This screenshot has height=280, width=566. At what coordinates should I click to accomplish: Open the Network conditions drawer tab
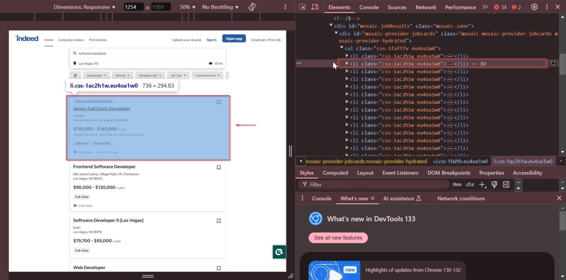461,198
